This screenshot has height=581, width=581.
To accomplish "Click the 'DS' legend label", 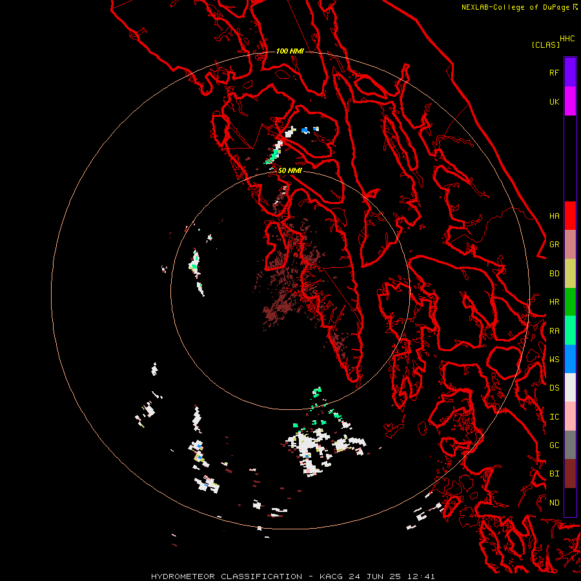I will tap(554, 388).
